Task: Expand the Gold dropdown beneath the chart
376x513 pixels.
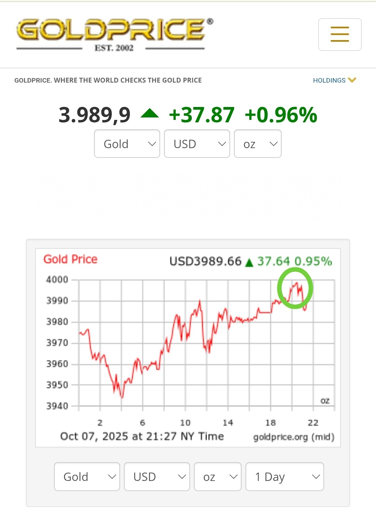Action: 87,476
